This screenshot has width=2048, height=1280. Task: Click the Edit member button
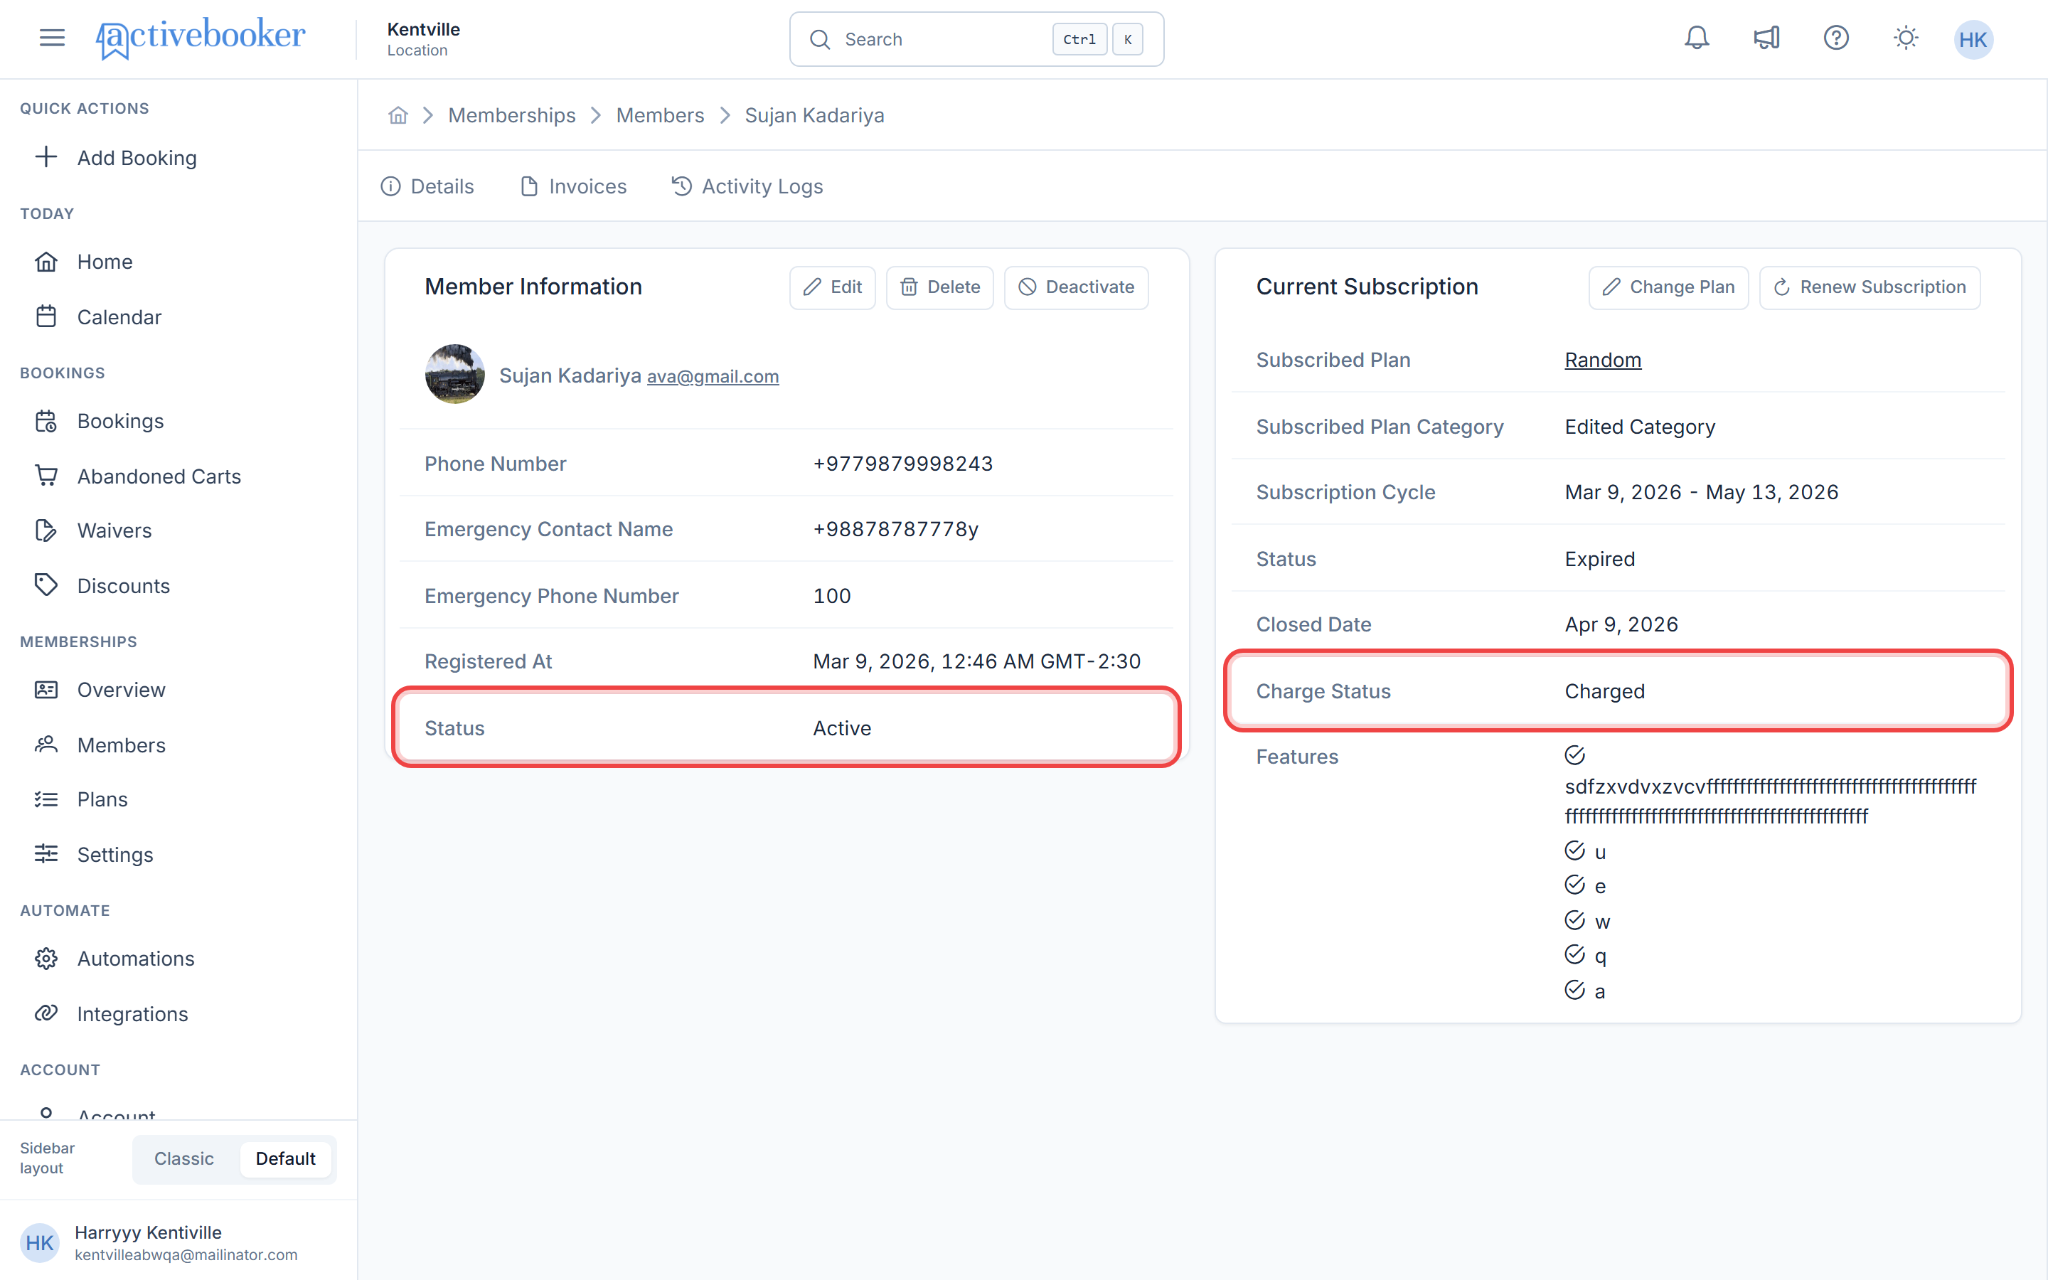tap(833, 287)
